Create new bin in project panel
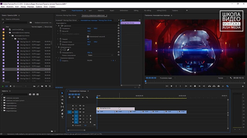247x138 pixels. pos(42,86)
